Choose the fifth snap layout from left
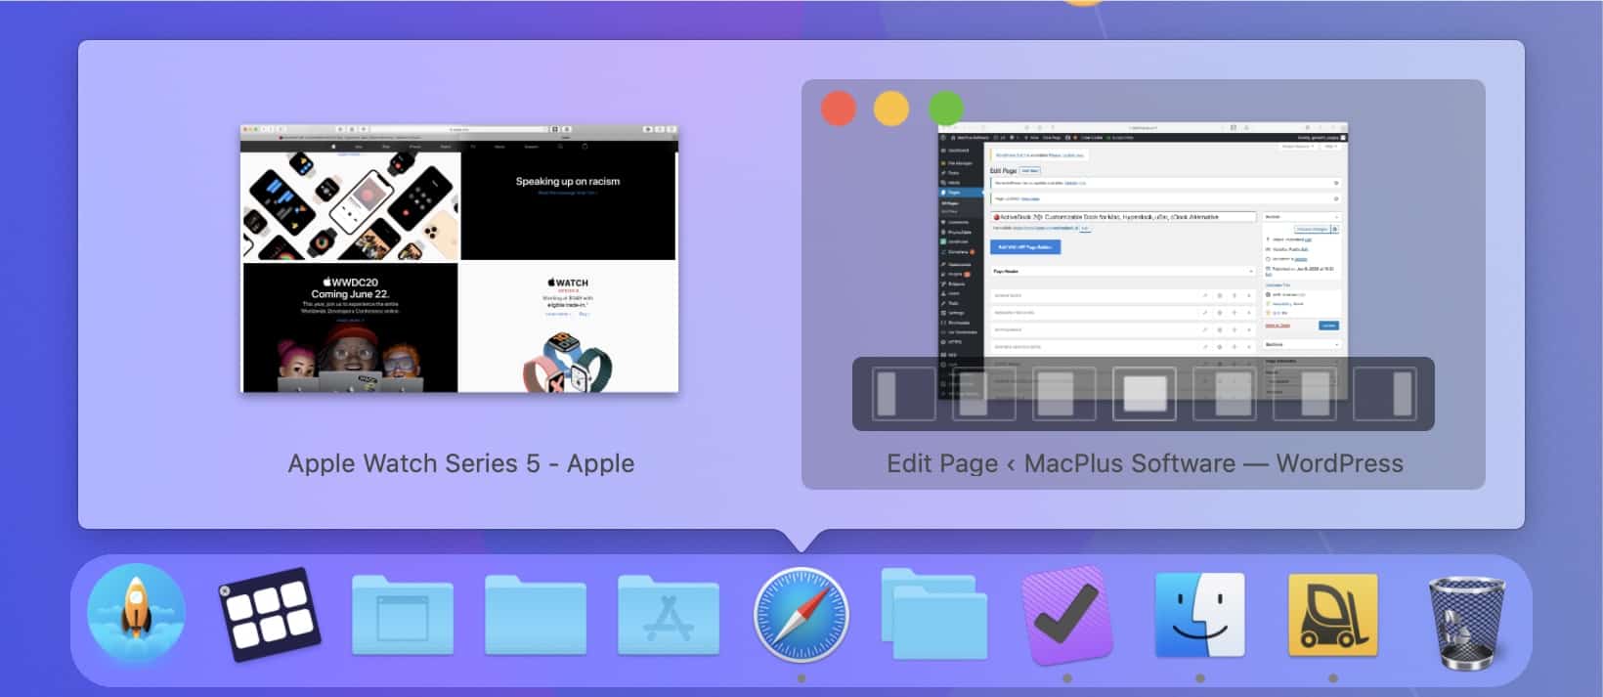The height and width of the screenshot is (697, 1603). click(1224, 394)
